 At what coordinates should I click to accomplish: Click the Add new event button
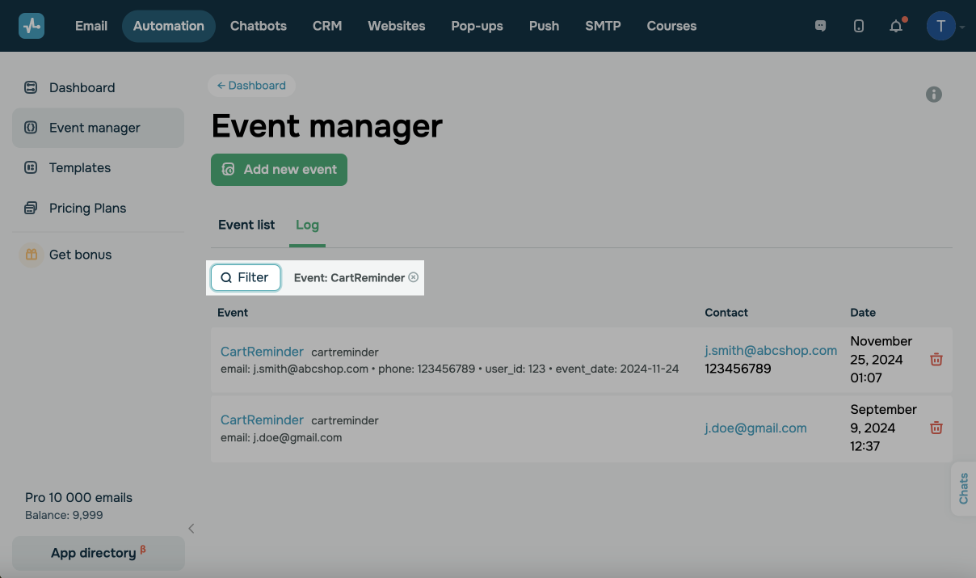[279, 170]
